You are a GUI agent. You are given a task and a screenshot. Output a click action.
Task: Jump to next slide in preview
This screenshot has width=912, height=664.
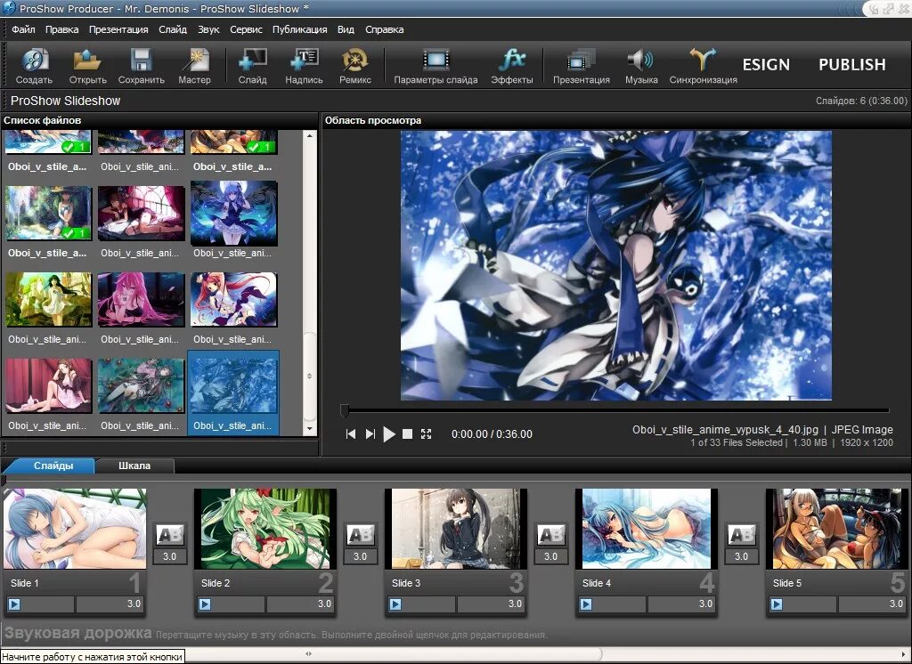370,434
